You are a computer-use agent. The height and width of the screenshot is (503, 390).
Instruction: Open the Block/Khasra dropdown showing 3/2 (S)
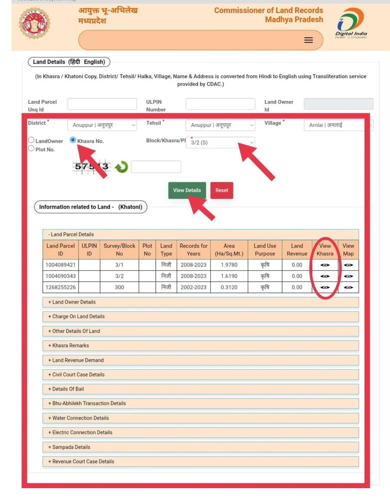pyautogui.click(x=220, y=142)
